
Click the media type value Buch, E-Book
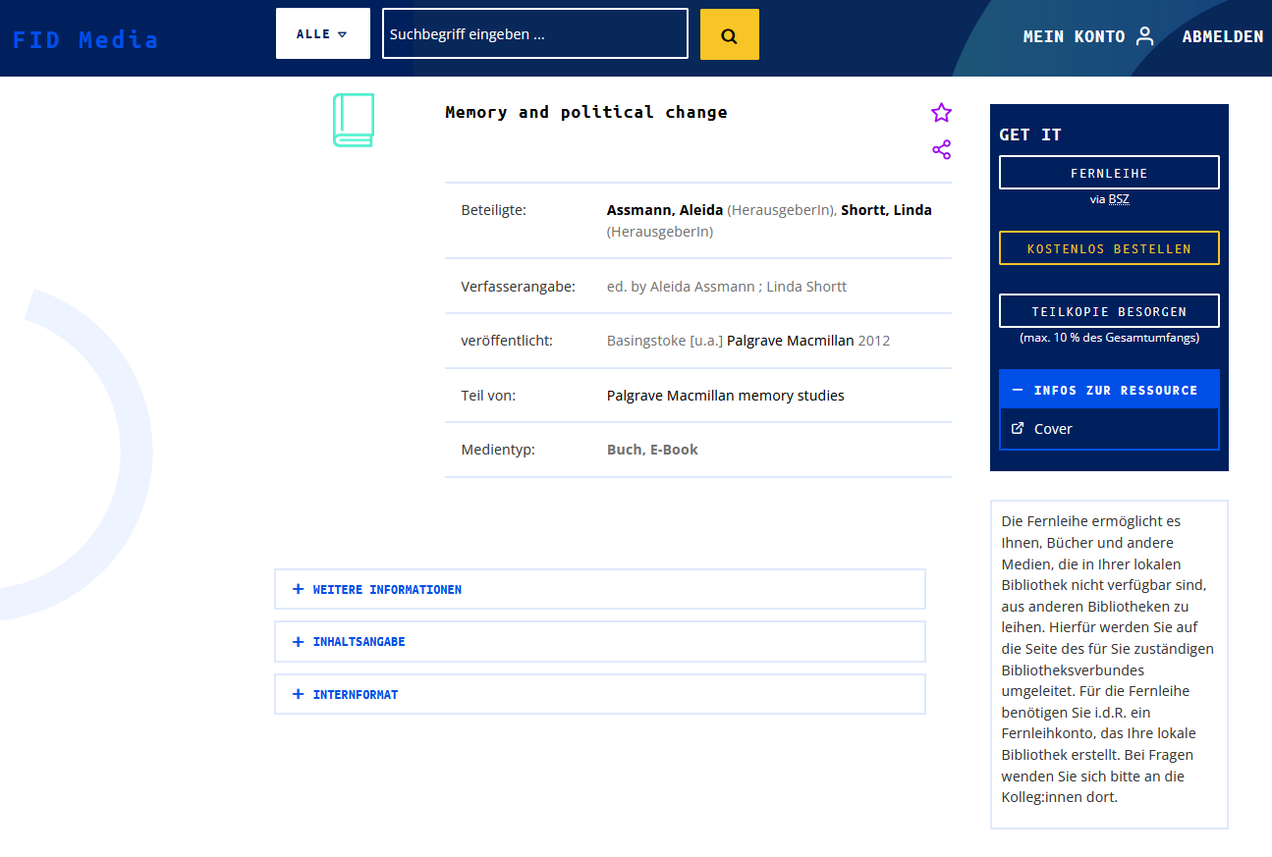pos(652,450)
